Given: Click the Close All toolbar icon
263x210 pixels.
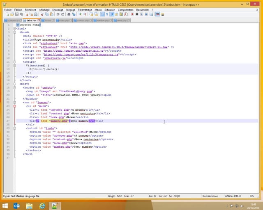Looking at the screenshot, I should coord(31,14).
